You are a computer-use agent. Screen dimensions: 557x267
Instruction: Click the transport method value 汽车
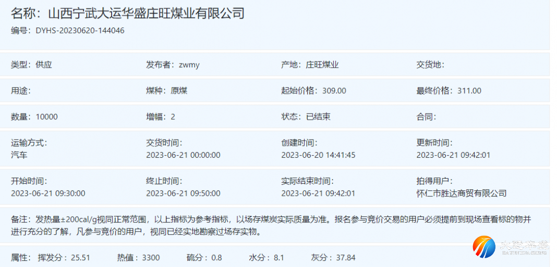(x=19, y=155)
